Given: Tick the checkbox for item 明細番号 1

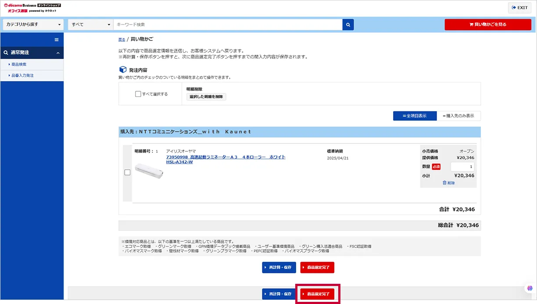Looking at the screenshot, I should pos(127,172).
